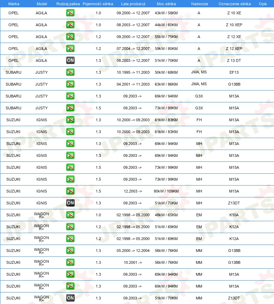Click the Marka column header
274x304 pixels.
(14, 4)
